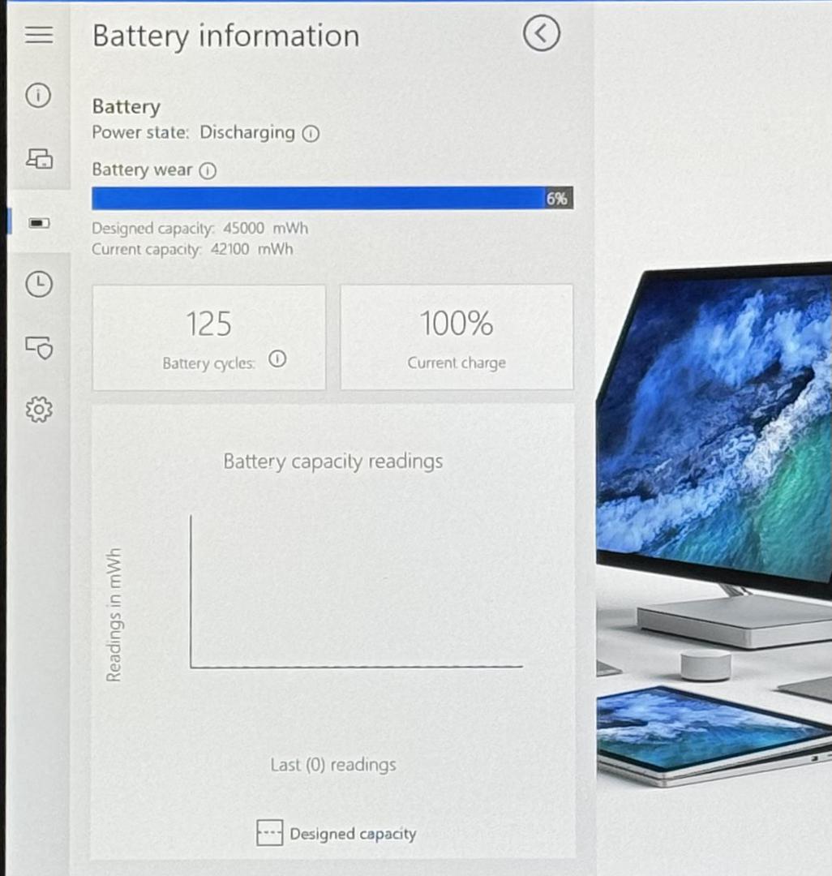Select the connected devices sidebar icon

(39, 159)
